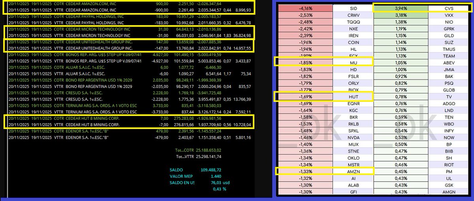Click the MSTR ticker

(x=353, y=165)
